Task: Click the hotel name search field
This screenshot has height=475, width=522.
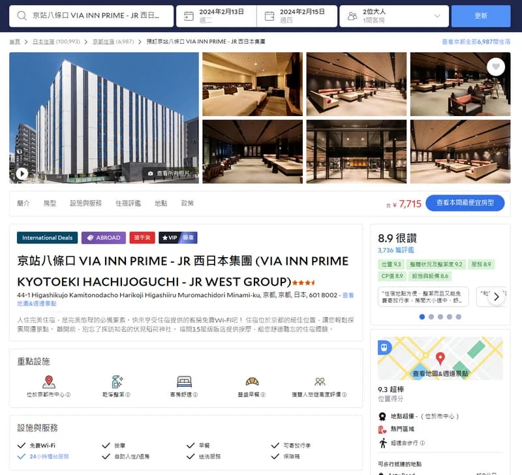Action: 91,16
